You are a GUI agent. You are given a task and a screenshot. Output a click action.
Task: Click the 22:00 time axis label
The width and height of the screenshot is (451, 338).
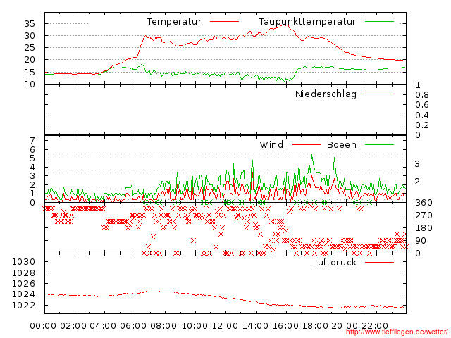(x=375, y=326)
